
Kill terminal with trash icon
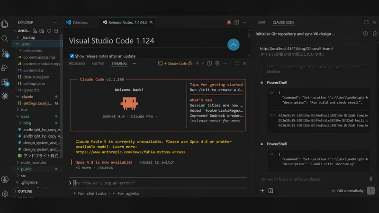(217, 63)
